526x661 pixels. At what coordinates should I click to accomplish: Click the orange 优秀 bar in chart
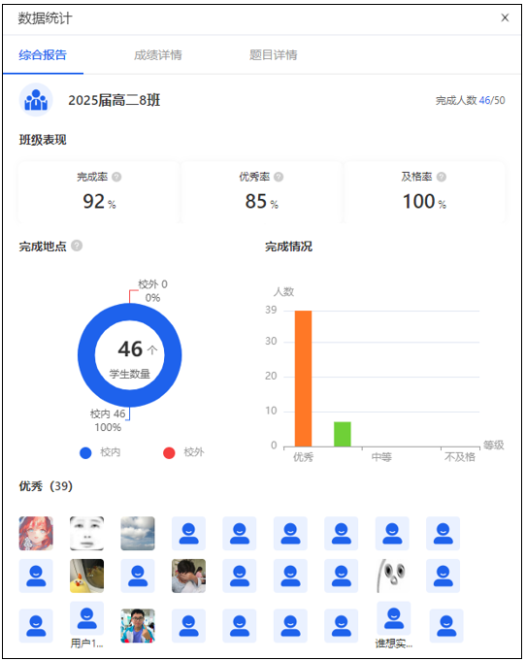point(304,379)
